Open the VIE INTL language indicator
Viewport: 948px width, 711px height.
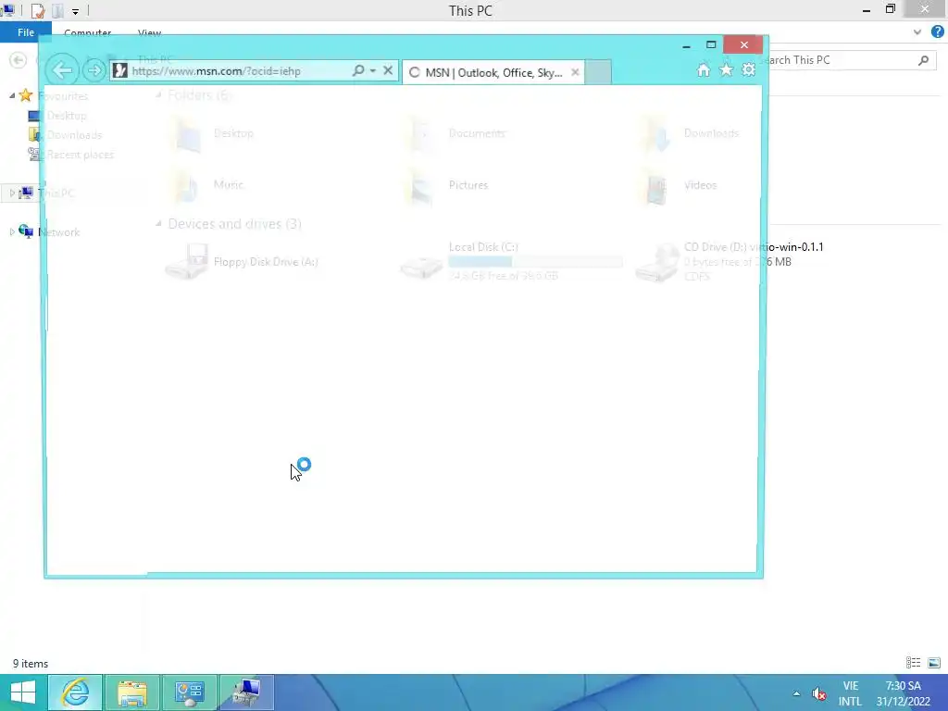pos(850,693)
